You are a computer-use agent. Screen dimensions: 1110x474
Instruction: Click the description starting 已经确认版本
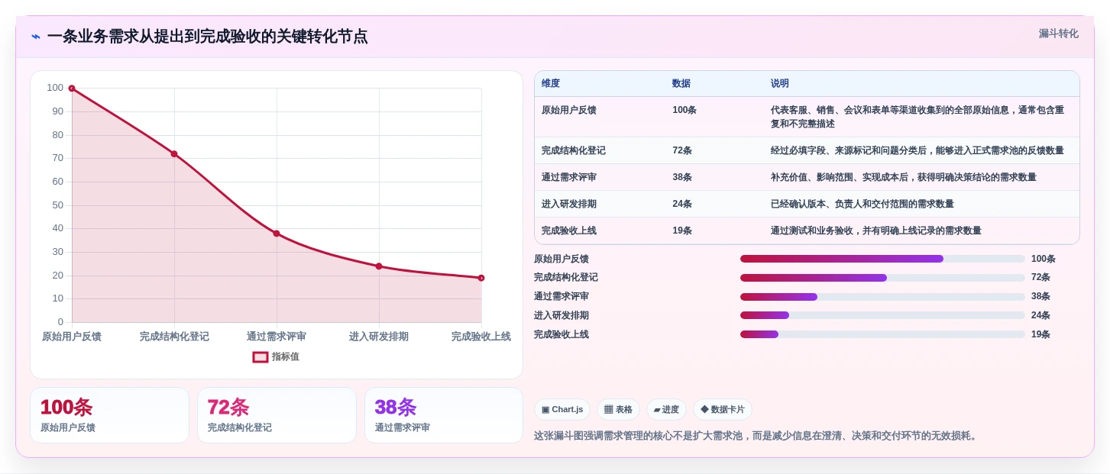tap(862, 204)
